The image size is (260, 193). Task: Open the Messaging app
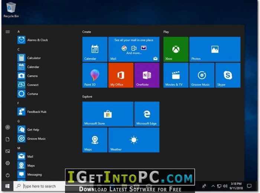click(x=30, y=174)
